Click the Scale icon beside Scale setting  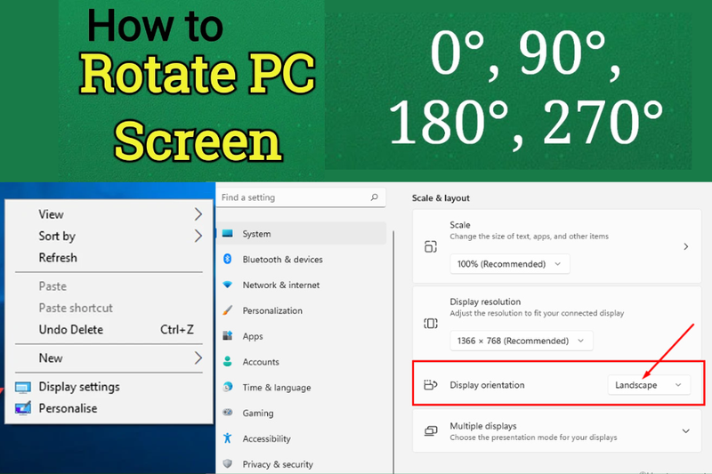[431, 246]
